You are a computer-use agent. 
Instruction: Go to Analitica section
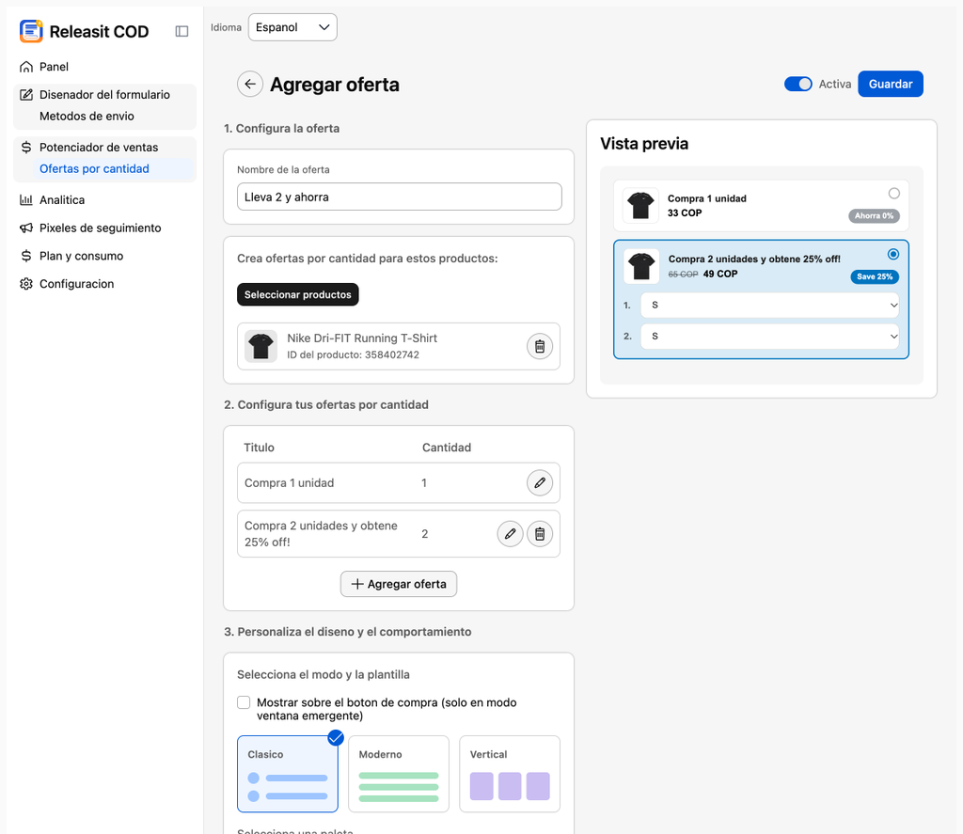(x=62, y=199)
